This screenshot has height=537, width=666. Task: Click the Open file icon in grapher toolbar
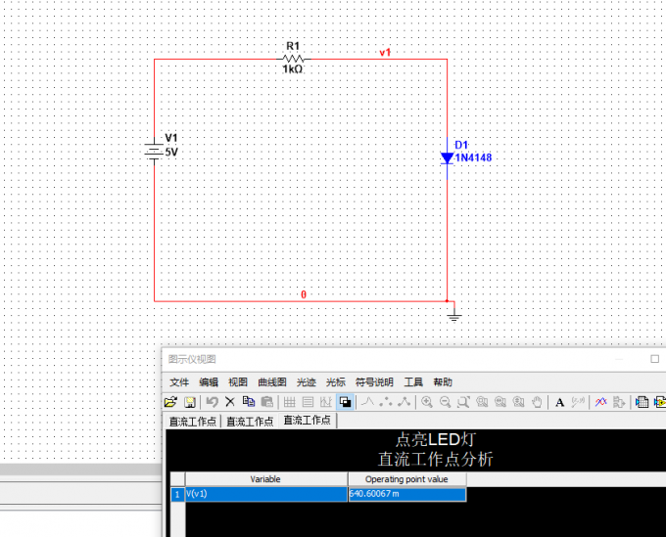click(170, 402)
